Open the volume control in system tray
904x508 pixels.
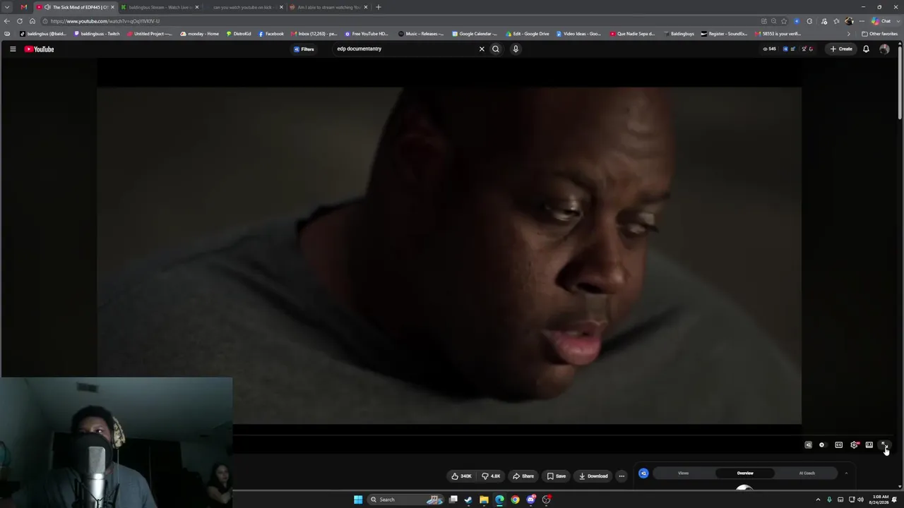click(x=860, y=500)
